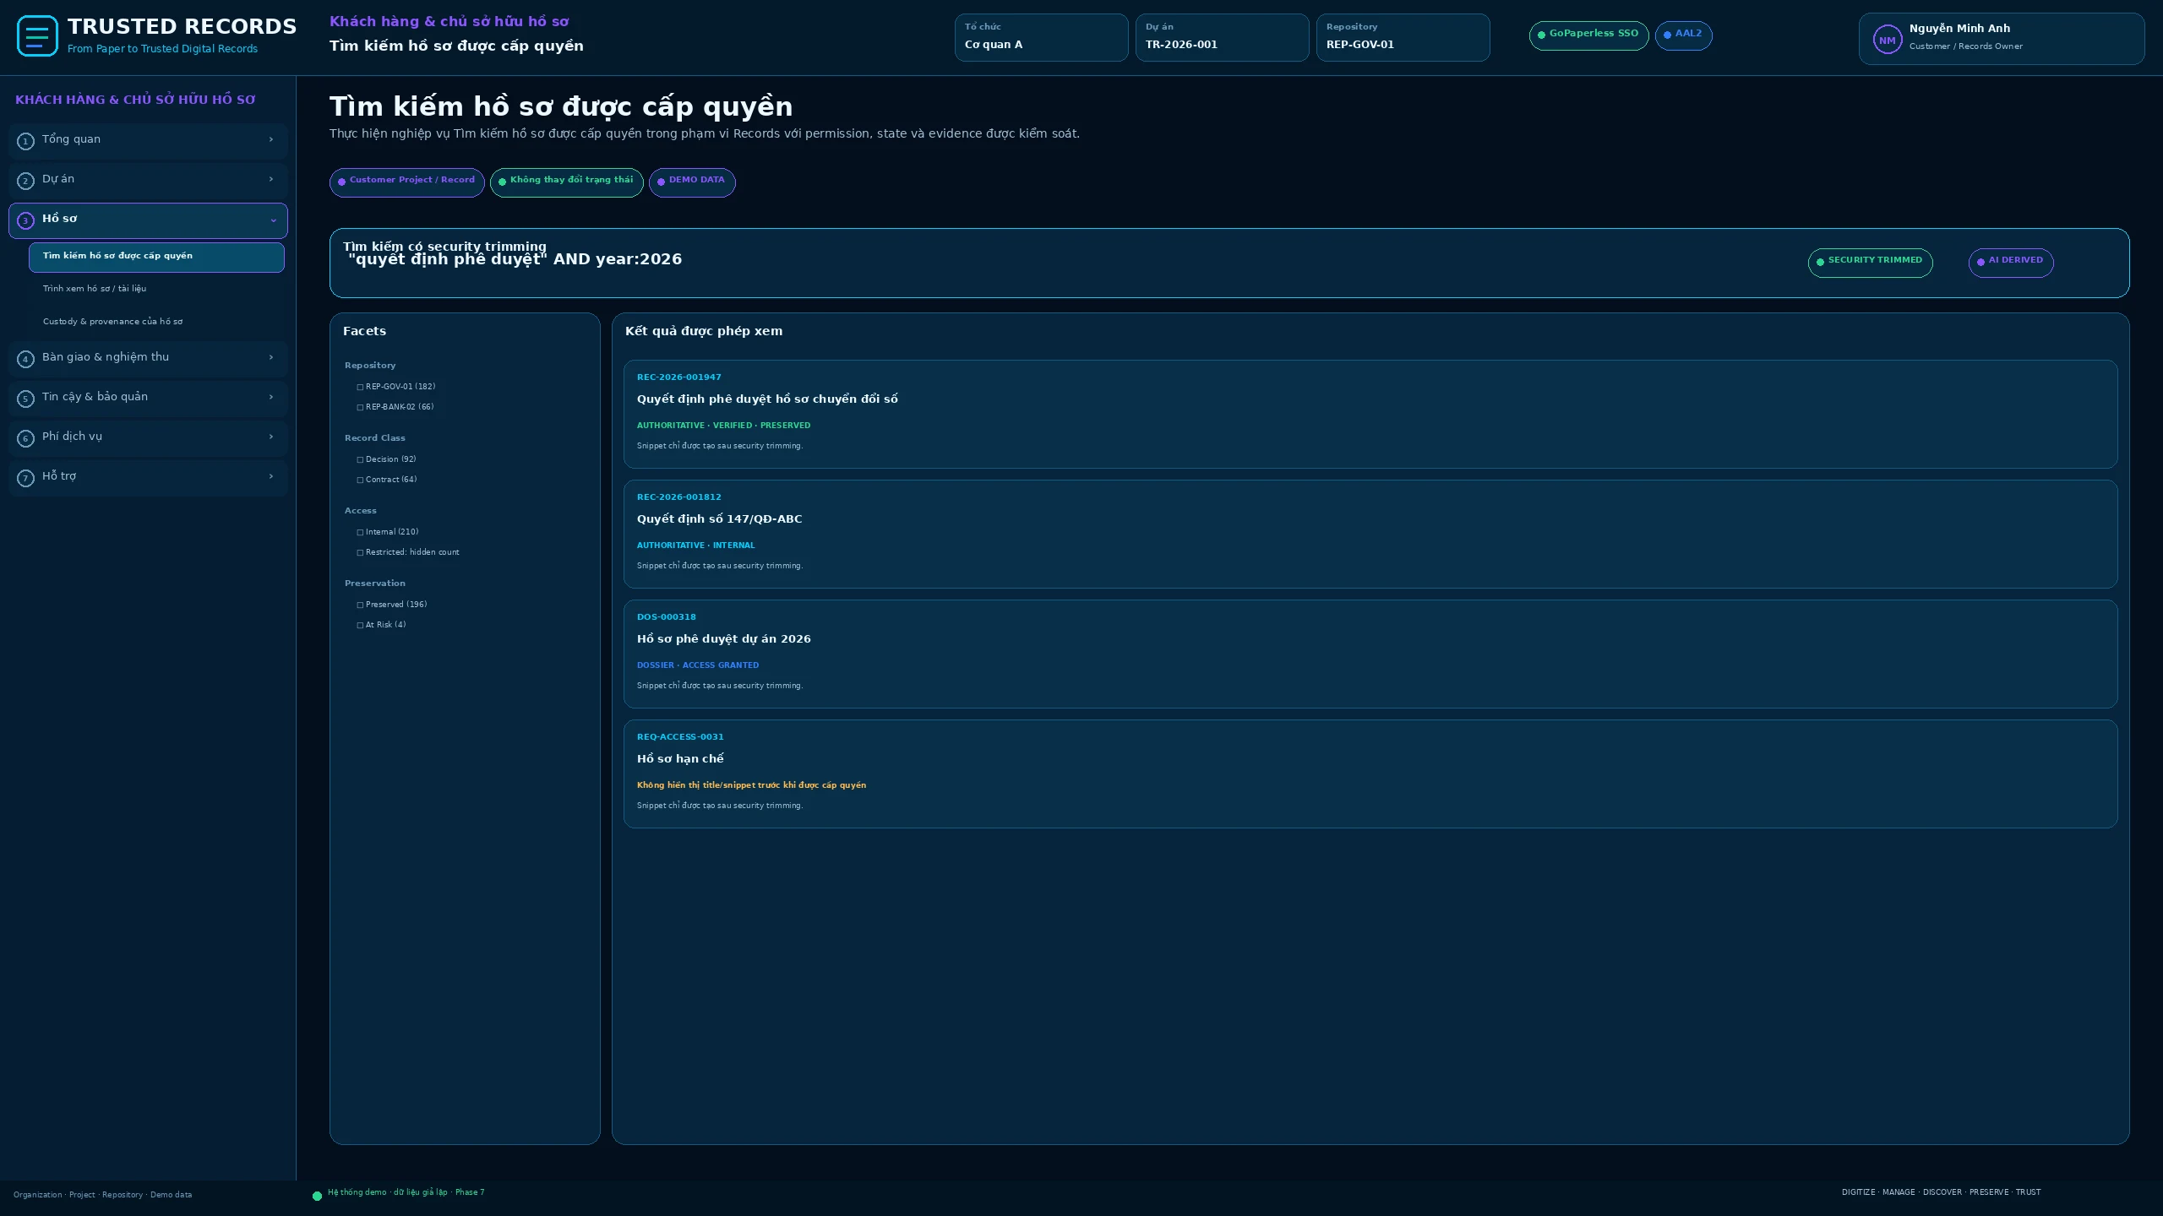The height and width of the screenshot is (1216, 2163).
Task: Open restricted result REQ-ACCESS-0031
Action: click(1370, 774)
